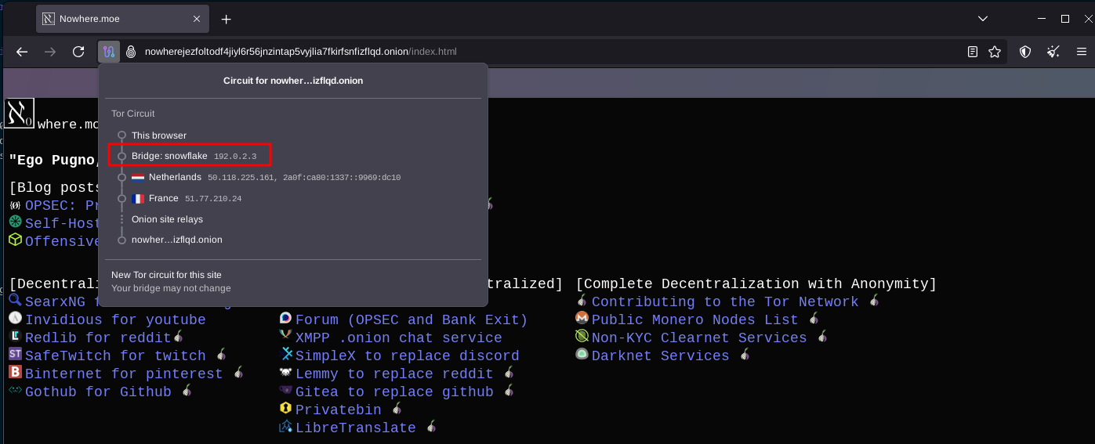Open Public Monero Nodes List link
The height and width of the screenshot is (444, 1095).
(x=695, y=320)
